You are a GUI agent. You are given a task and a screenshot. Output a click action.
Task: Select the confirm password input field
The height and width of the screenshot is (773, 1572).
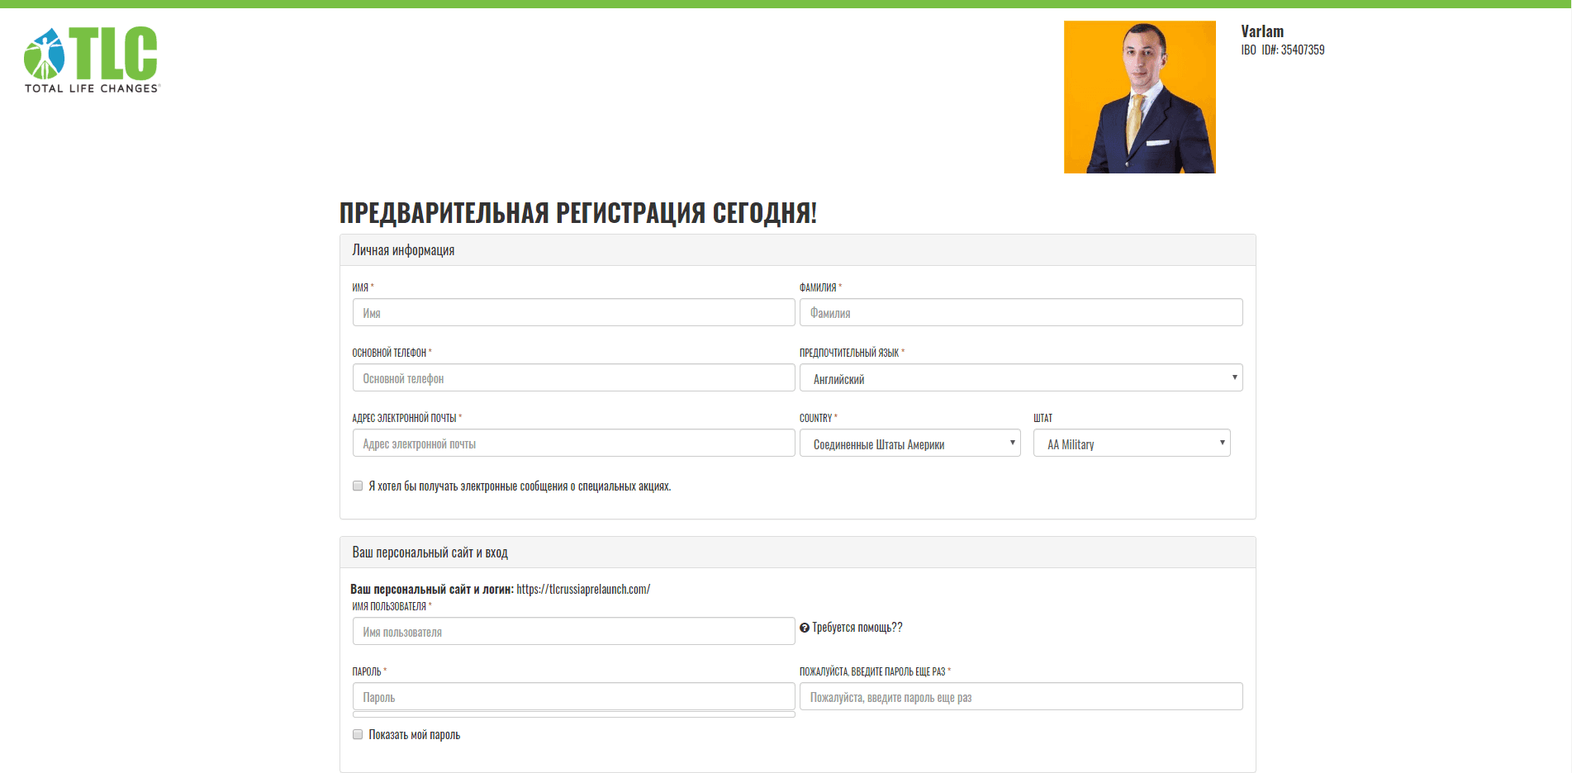[x=1020, y=697]
